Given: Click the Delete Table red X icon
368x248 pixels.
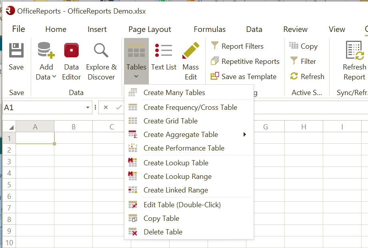Looking at the screenshot, I should 133,232.
